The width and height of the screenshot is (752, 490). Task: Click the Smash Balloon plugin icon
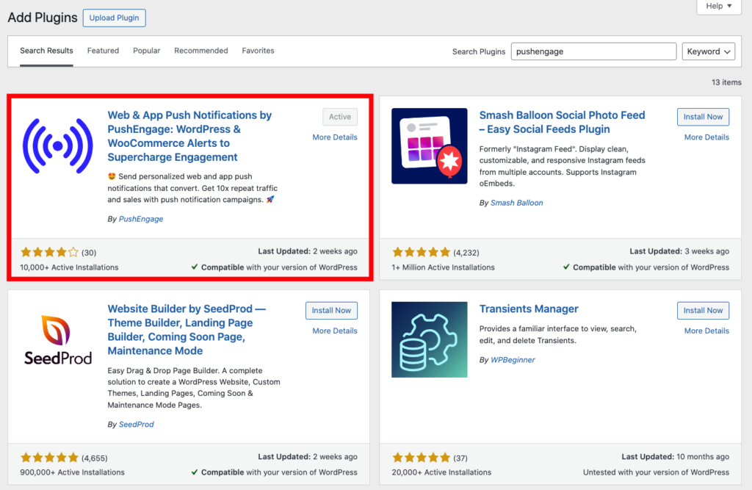click(x=429, y=145)
